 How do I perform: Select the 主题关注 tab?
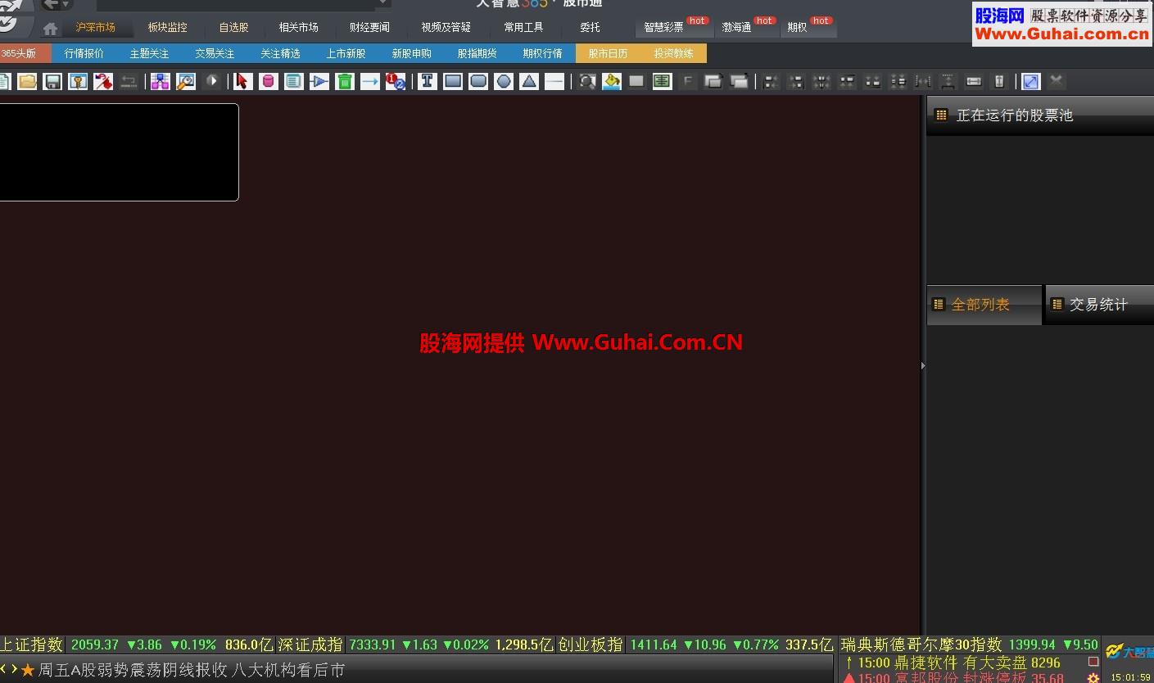(x=150, y=53)
